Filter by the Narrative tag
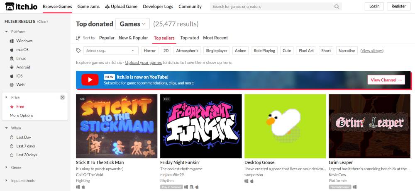The image size is (415, 191). (x=347, y=51)
